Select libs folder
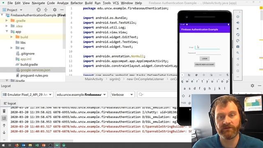This screenshot has height=148, width=263. coord(23,42)
